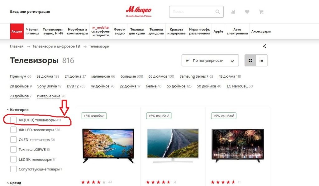Check the 4K (UHD) телевизоры checkbox
319x186 pixels.
(x=13, y=120)
